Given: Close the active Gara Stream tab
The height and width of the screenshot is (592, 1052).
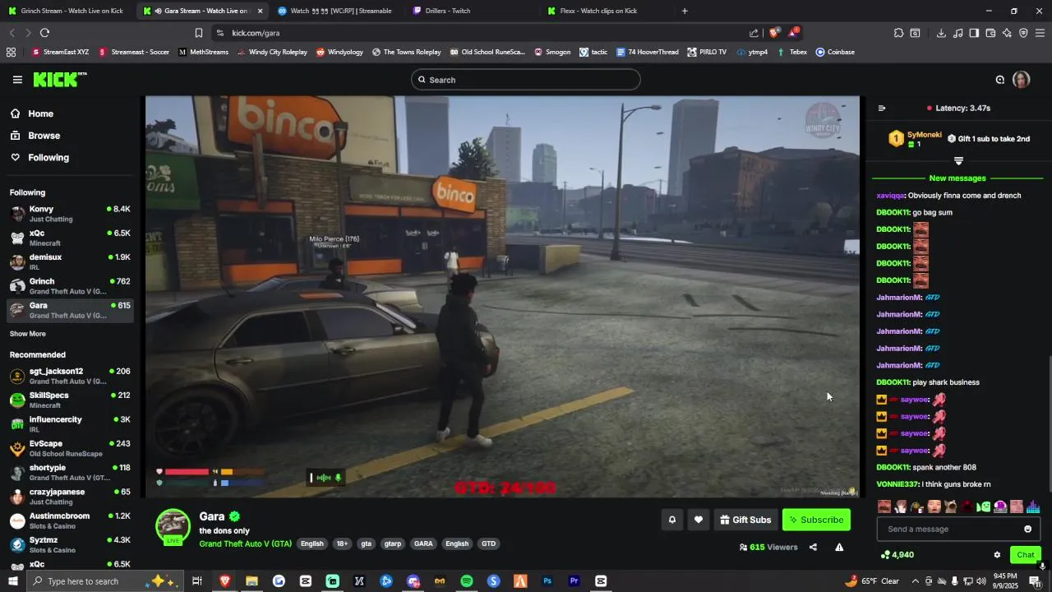Looking at the screenshot, I should pyautogui.click(x=260, y=11).
